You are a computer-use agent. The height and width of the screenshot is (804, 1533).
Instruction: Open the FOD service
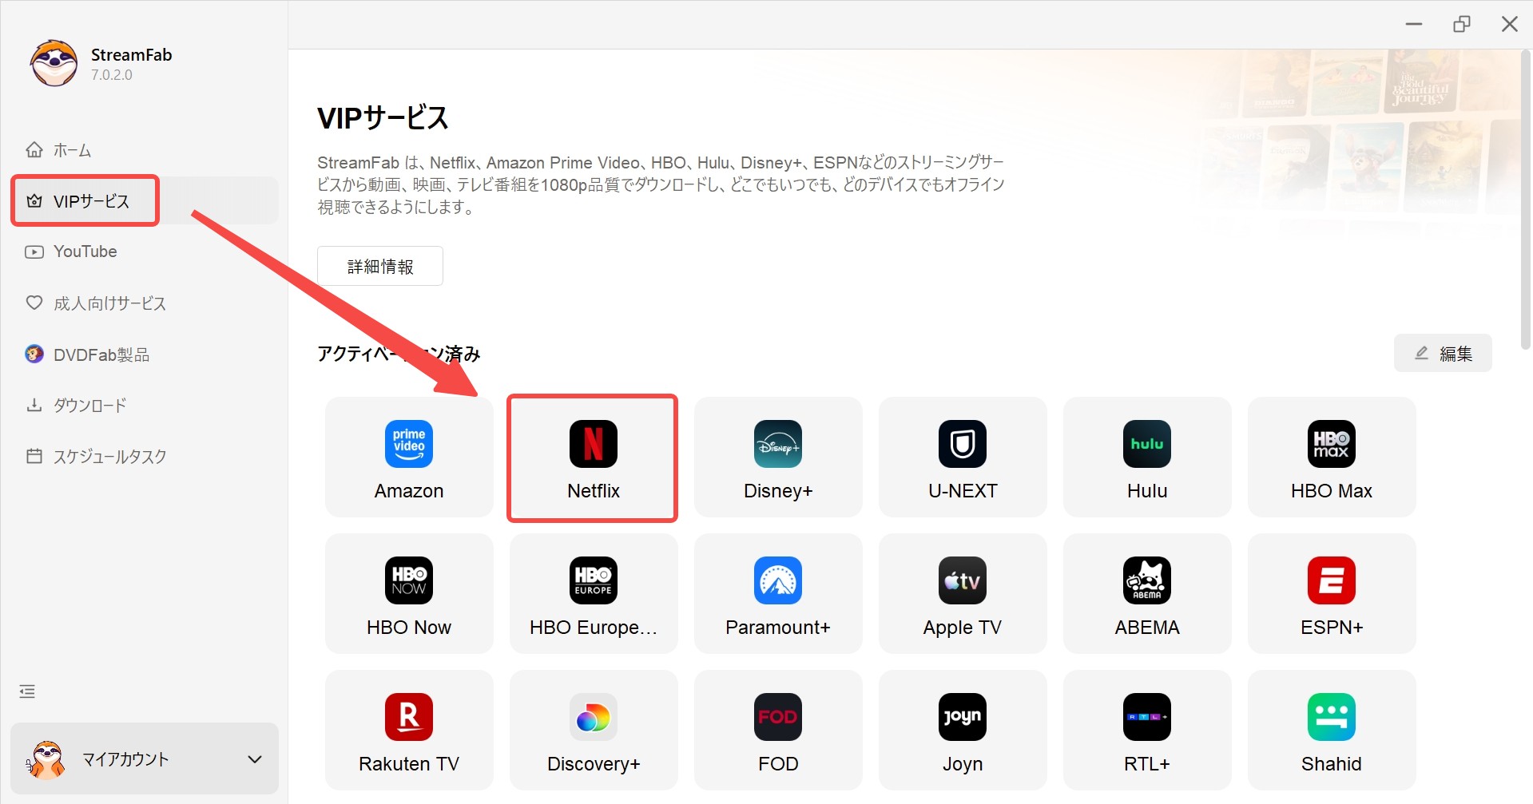[778, 731]
